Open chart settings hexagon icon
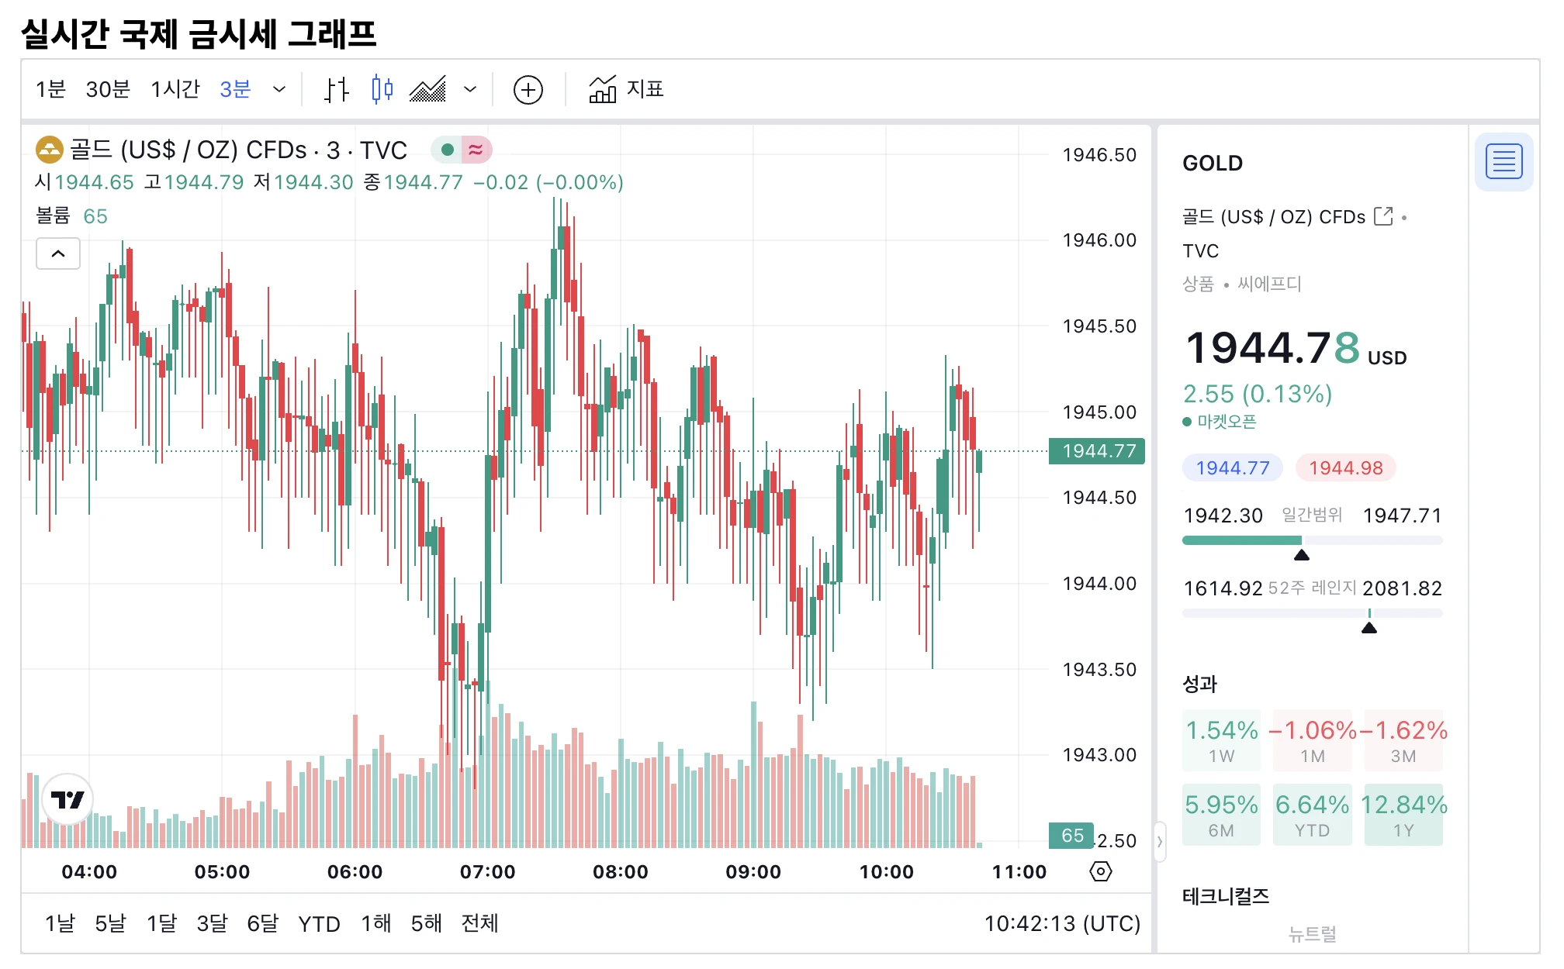The height and width of the screenshot is (969, 1564). click(1100, 871)
